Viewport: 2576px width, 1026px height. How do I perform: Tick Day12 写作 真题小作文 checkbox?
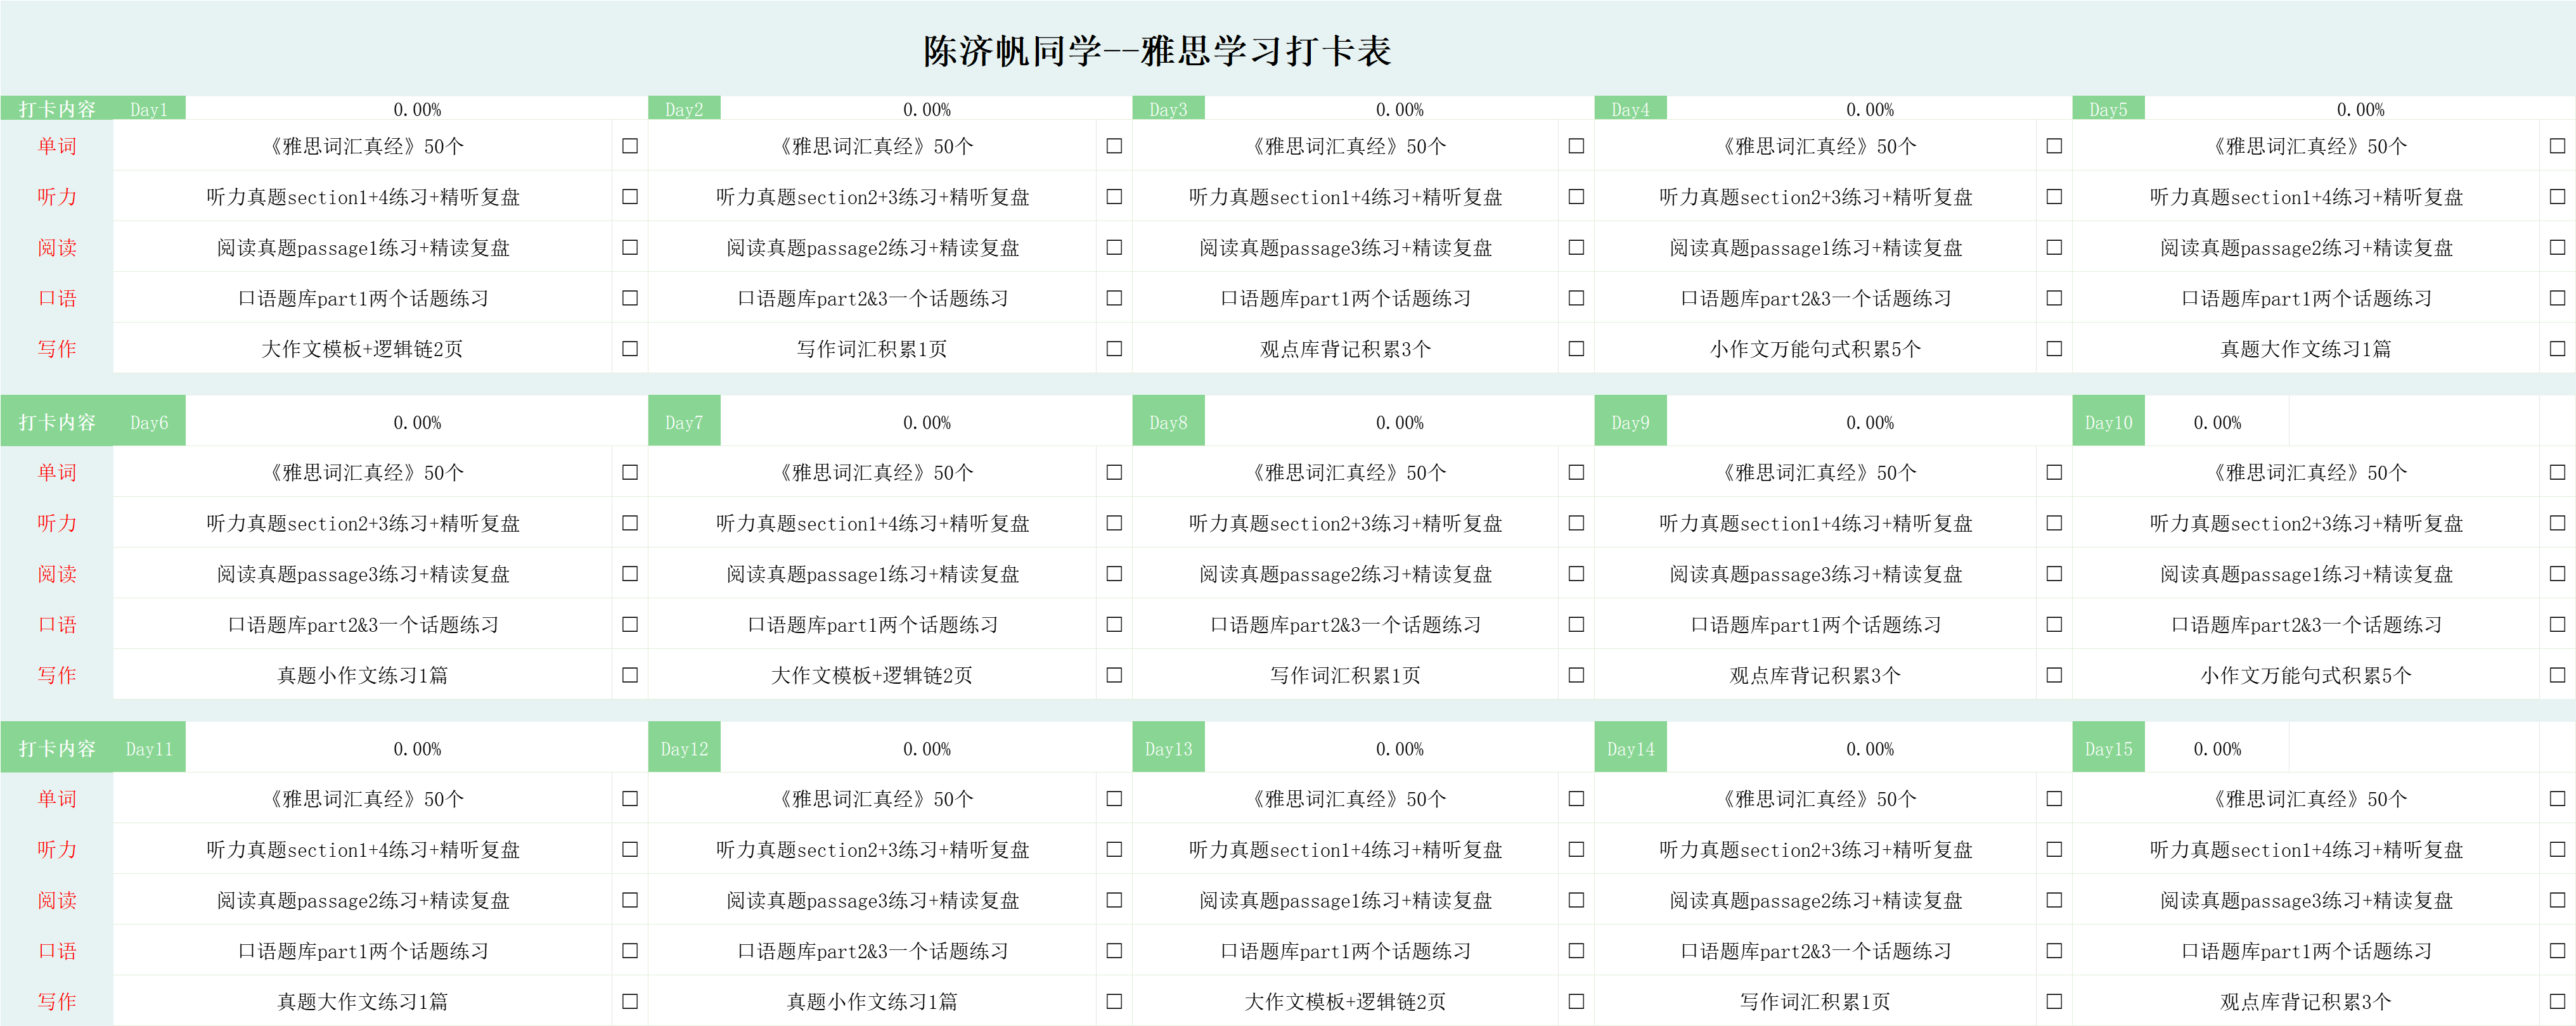pos(1114,1001)
